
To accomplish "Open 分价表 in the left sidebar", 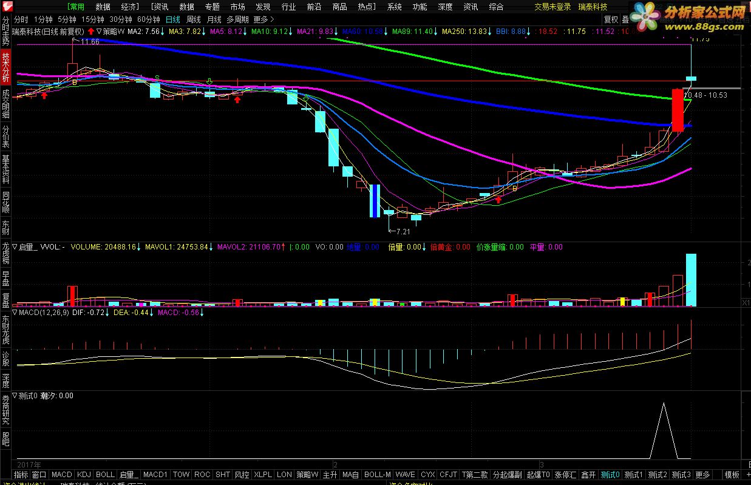I will 6,137.
